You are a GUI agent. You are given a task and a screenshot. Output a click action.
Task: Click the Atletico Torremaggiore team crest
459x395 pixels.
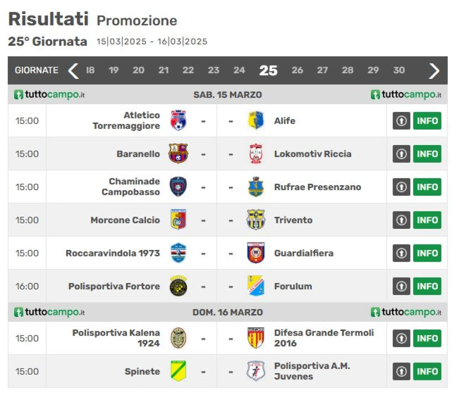click(x=178, y=120)
